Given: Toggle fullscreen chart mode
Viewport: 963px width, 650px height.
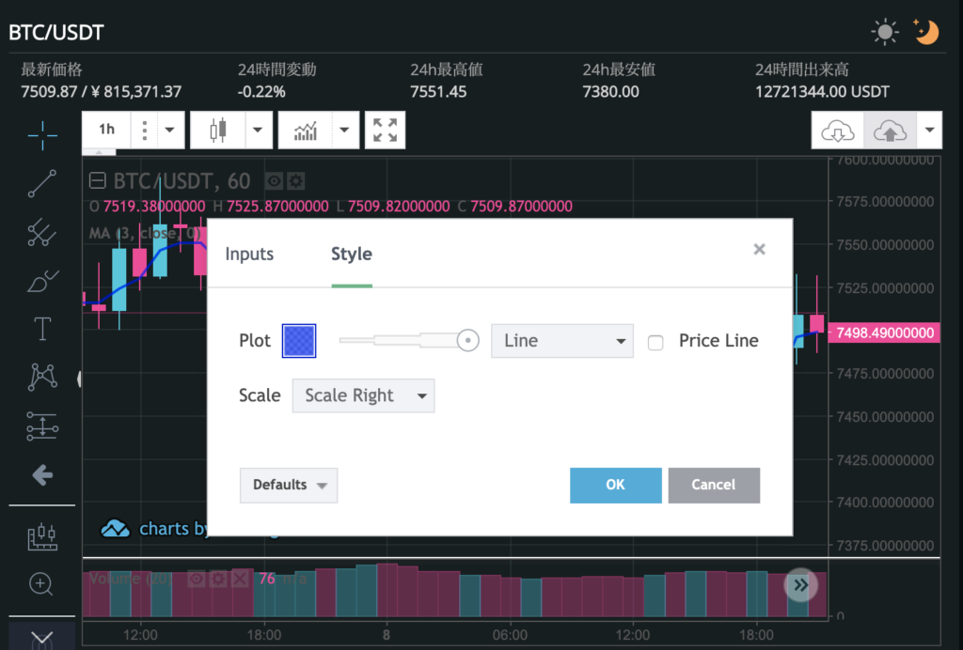Looking at the screenshot, I should pyautogui.click(x=385, y=130).
